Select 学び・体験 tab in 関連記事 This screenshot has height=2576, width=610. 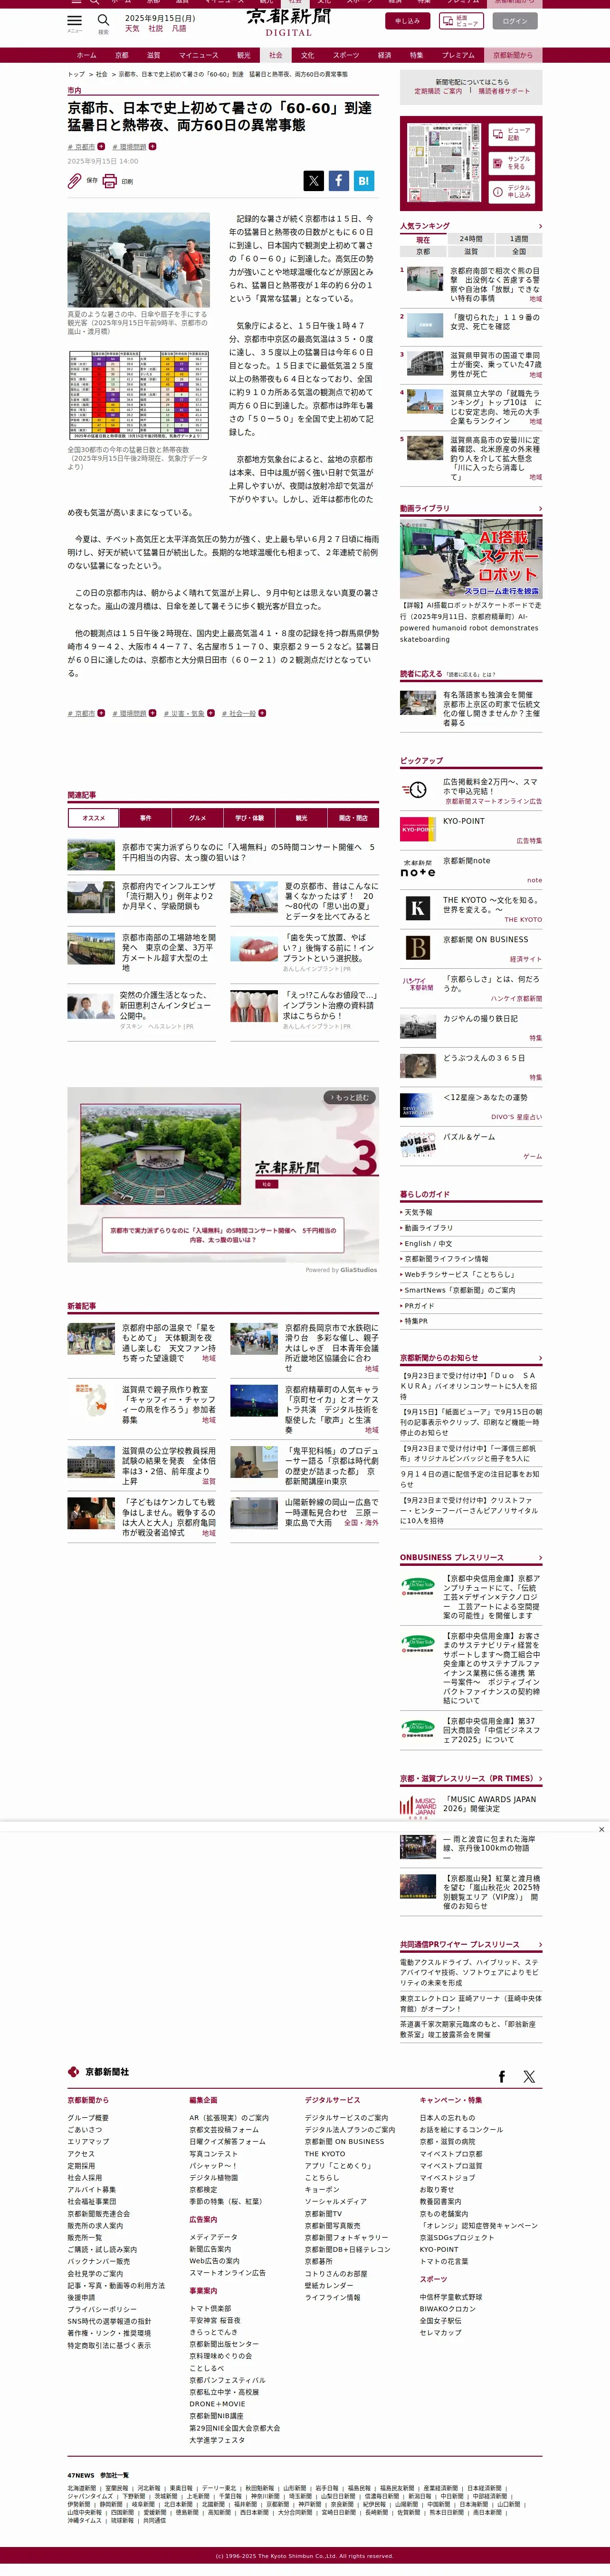(249, 818)
